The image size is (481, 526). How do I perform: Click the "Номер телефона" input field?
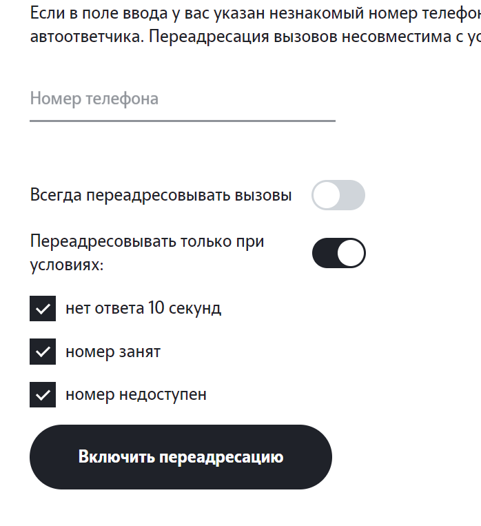pos(182,99)
